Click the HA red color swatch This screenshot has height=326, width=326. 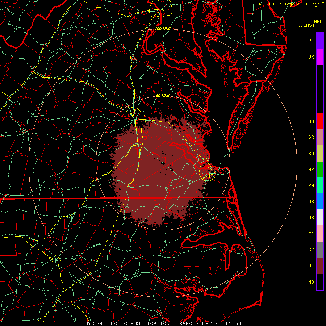(x=320, y=121)
